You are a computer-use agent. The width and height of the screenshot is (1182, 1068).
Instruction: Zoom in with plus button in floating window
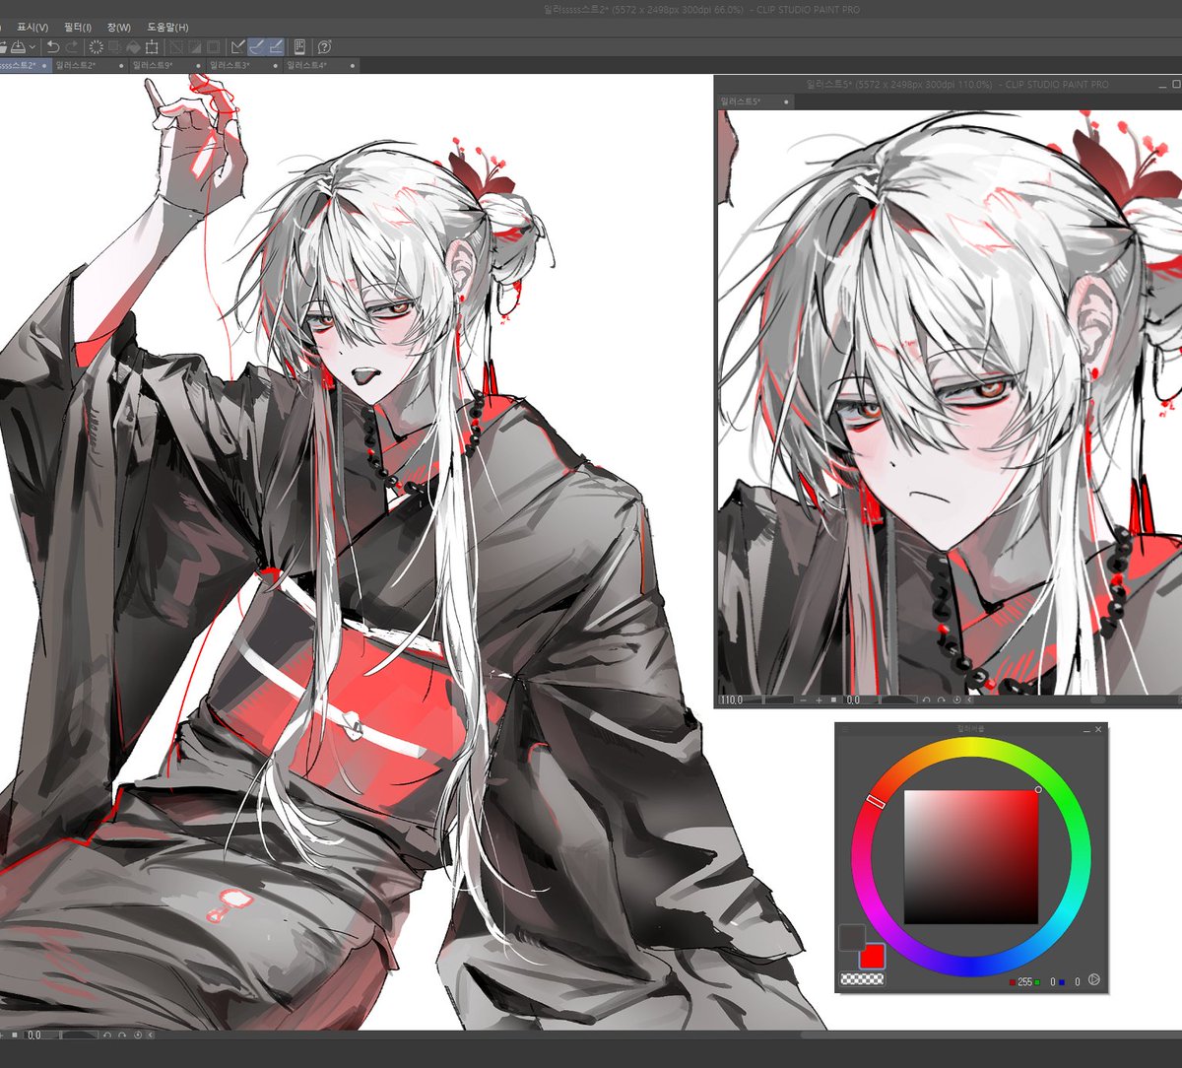tap(819, 700)
